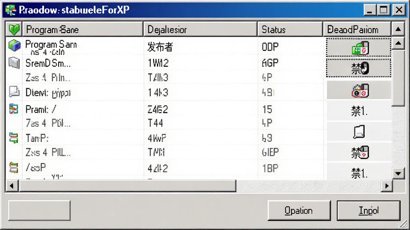Image resolution: width=410 pixels, height=230 pixels.
Task: Select the Program Sam row name
Action: click(51, 44)
